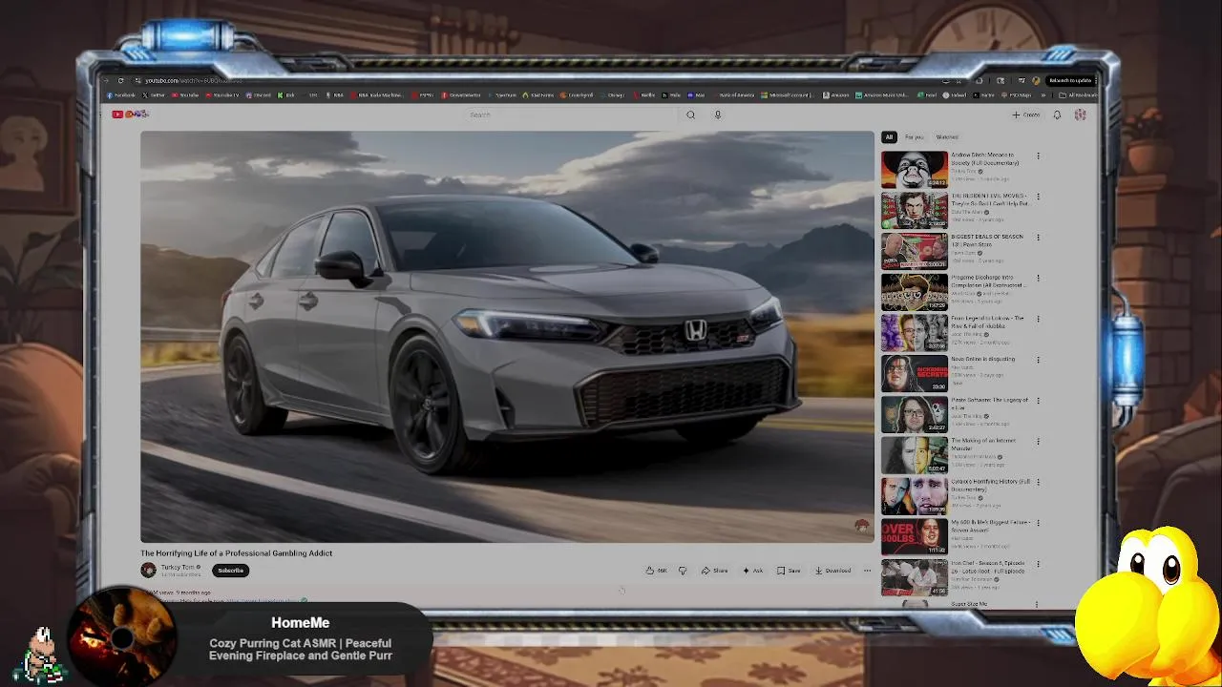Open options for Andrew Ditch video

point(1038,156)
